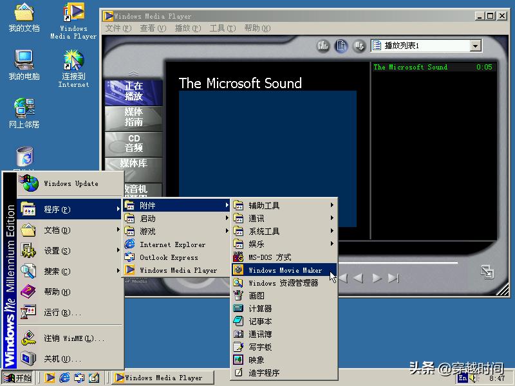
Task: Select the 连接到 Internet desktop icon
Action: click(73, 61)
